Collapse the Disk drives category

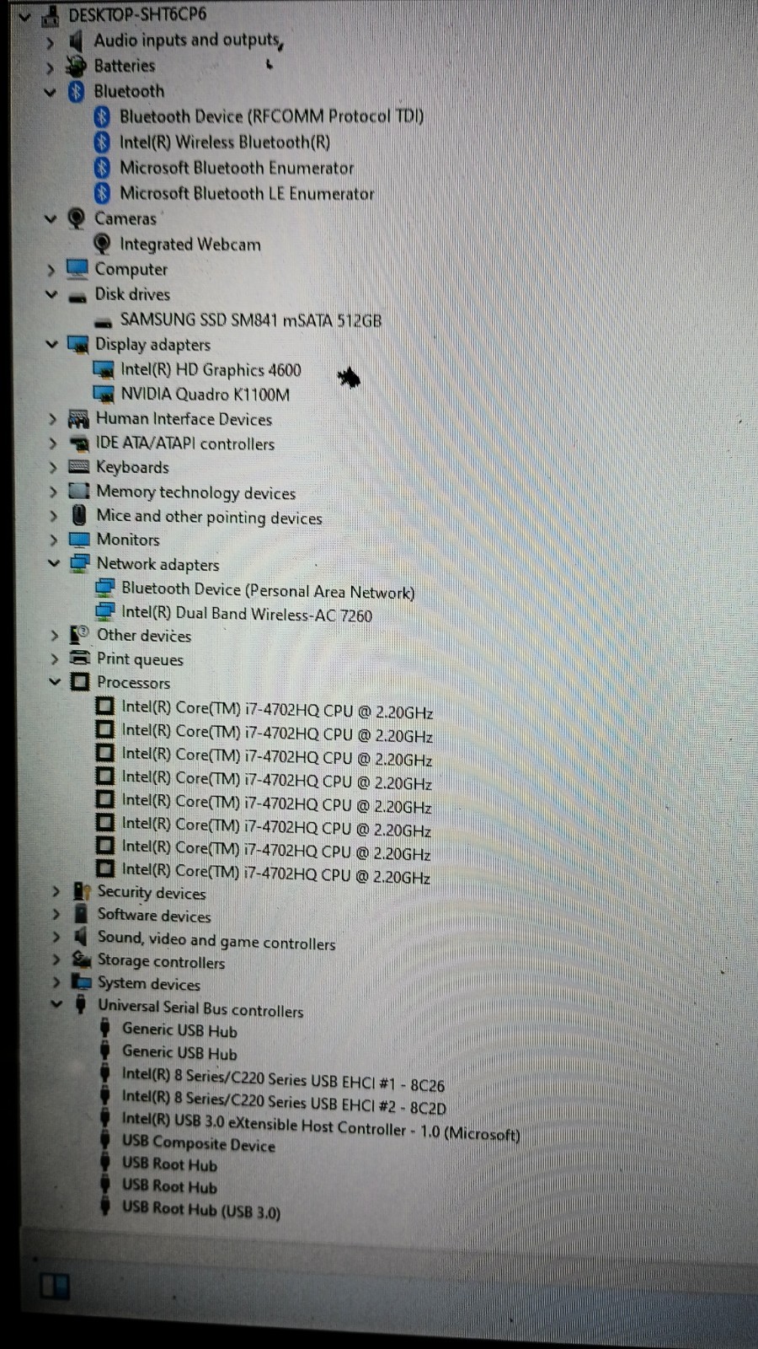pos(51,295)
